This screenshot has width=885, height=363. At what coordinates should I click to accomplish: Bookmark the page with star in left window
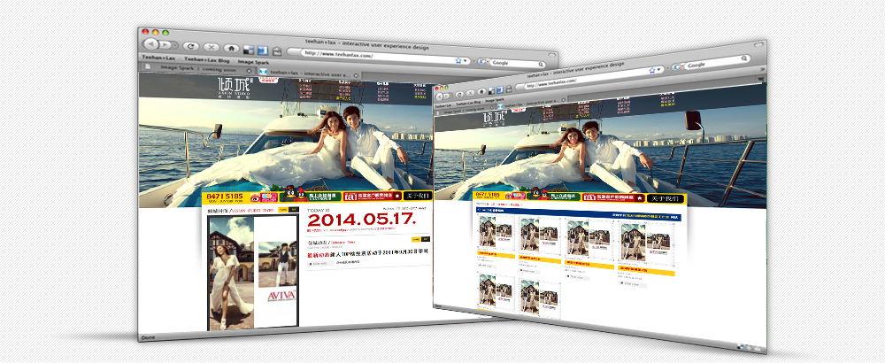point(458,60)
